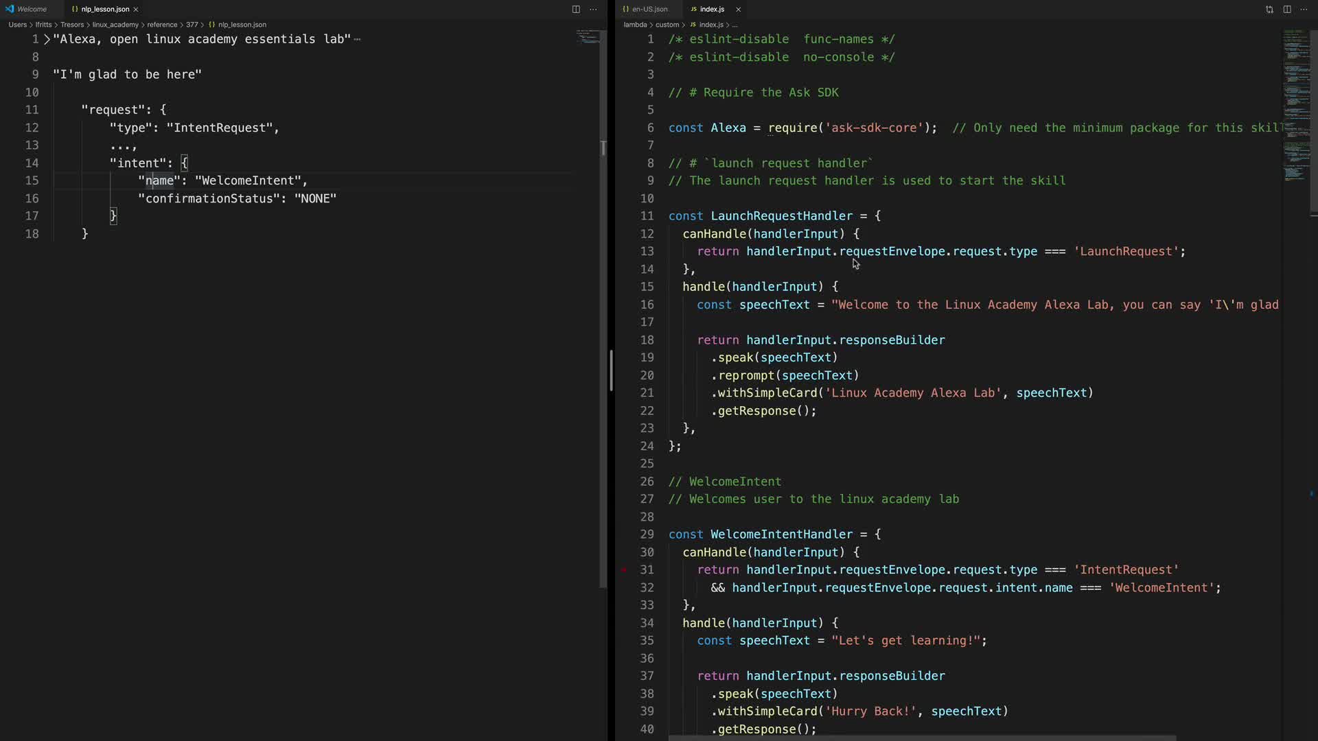Click split editor icon in left pane
Screen dimensions: 1318x741
pos(576,9)
